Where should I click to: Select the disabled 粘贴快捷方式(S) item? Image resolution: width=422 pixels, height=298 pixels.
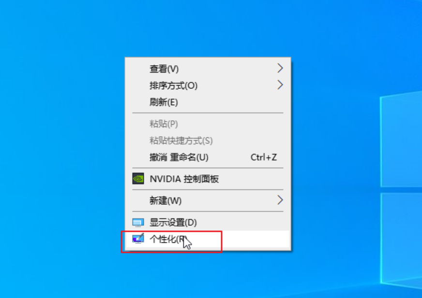click(208, 141)
